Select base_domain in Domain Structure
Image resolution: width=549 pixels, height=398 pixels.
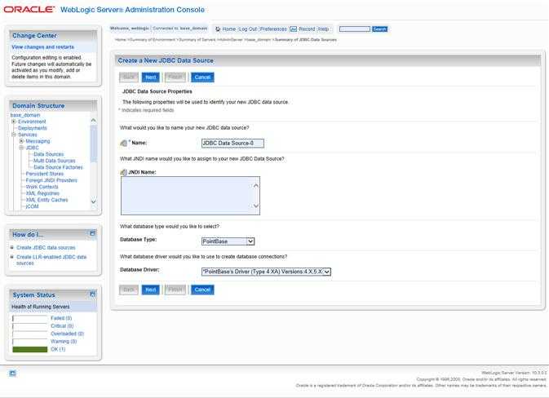coord(25,115)
